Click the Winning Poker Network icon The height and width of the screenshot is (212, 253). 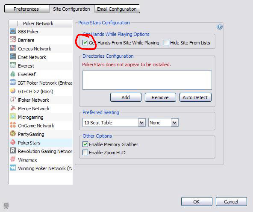point(13,168)
